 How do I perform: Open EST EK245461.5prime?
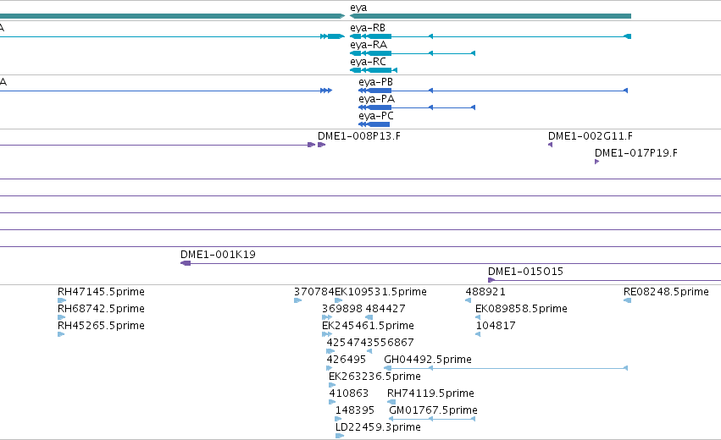pos(368,326)
